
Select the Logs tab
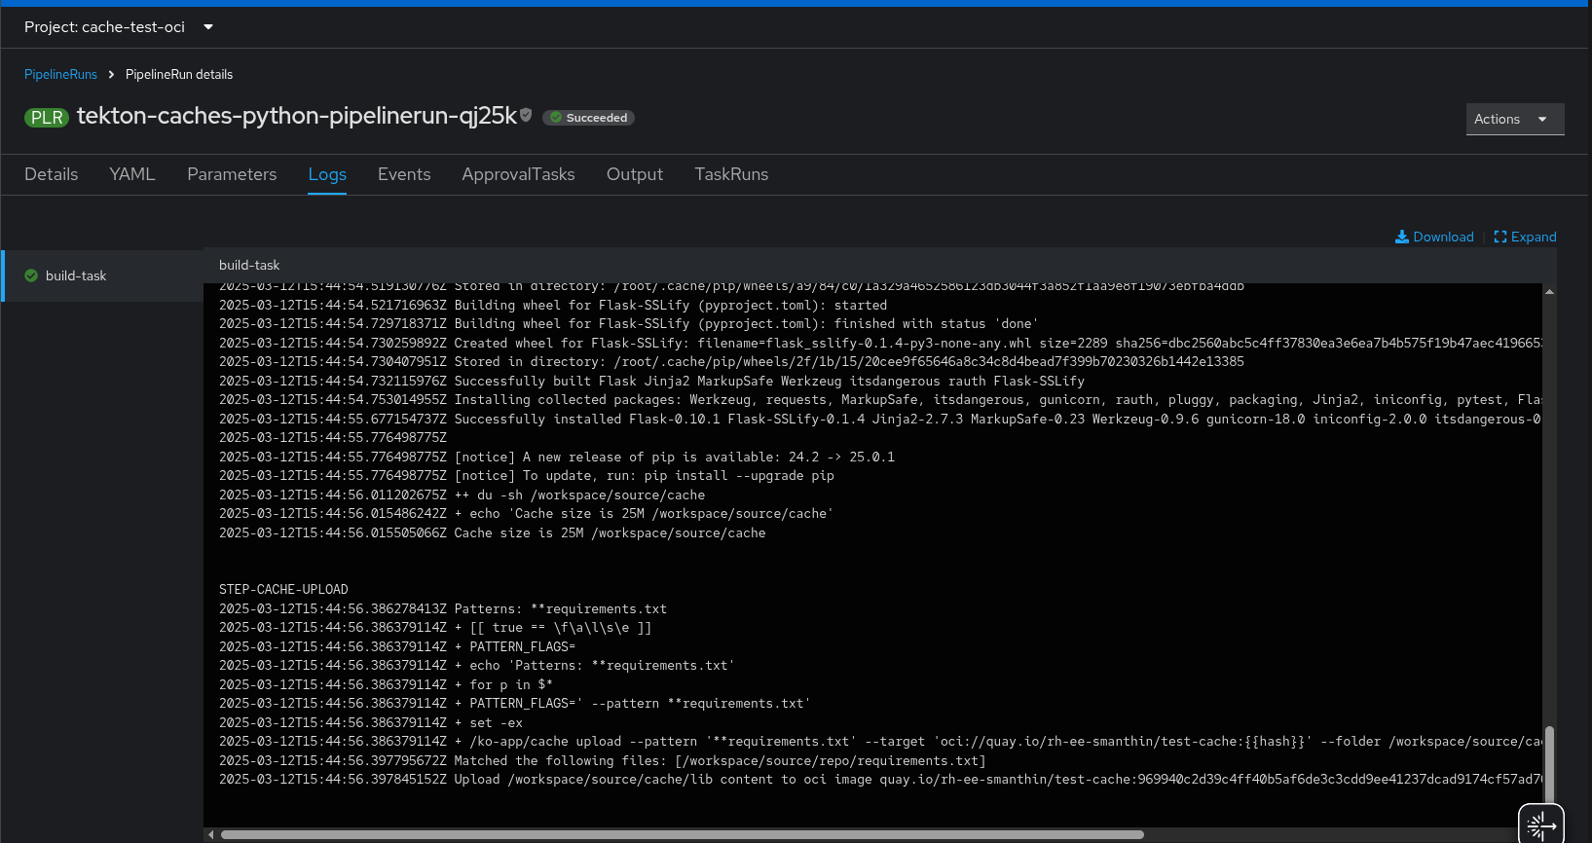[x=327, y=174]
